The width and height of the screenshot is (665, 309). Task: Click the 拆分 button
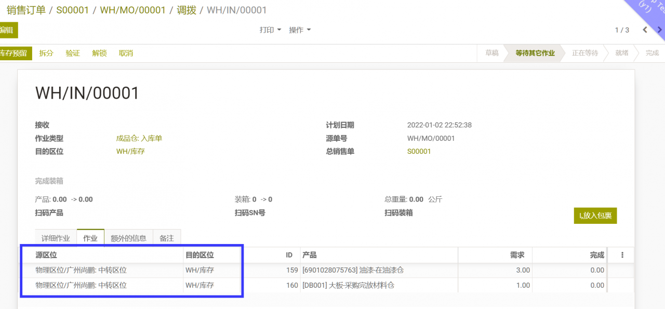[x=46, y=53]
